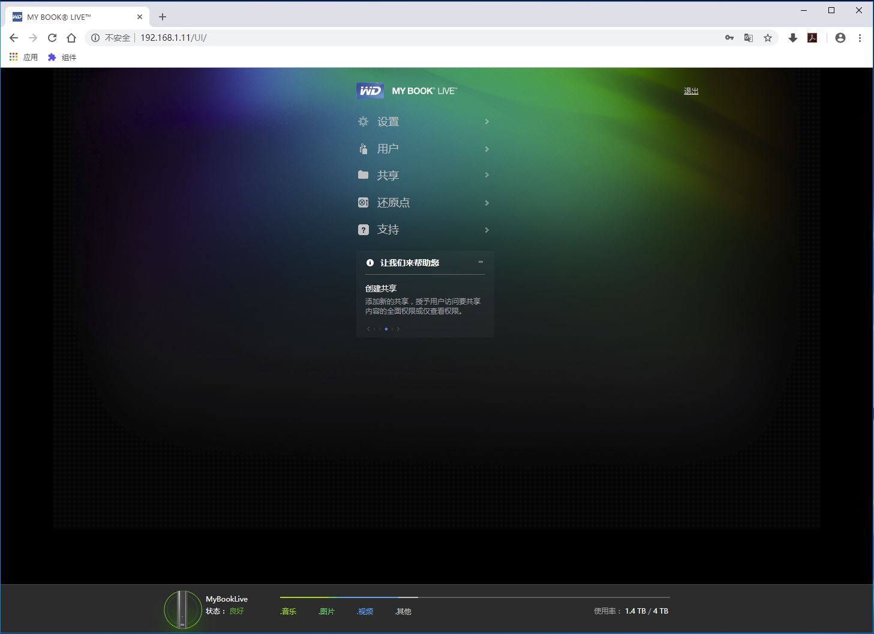The width and height of the screenshot is (874, 634).
Task: Bookmark this page with the star
Action: point(768,38)
